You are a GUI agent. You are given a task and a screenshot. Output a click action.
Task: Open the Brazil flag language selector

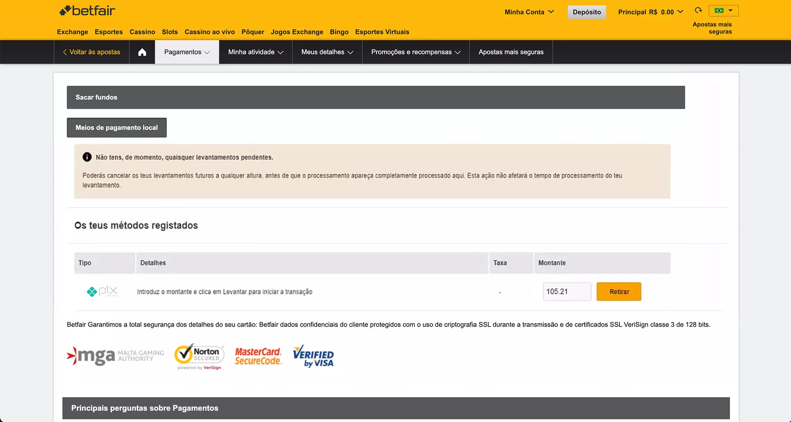(x=723, y=11)
